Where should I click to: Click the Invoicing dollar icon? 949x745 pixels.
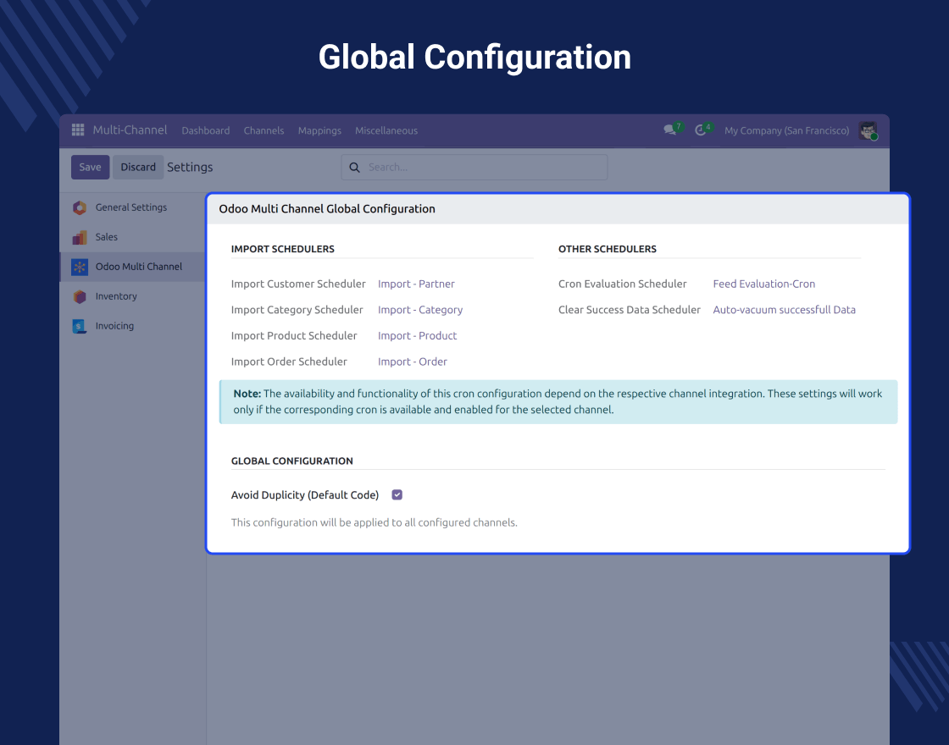tap(80, 326)
